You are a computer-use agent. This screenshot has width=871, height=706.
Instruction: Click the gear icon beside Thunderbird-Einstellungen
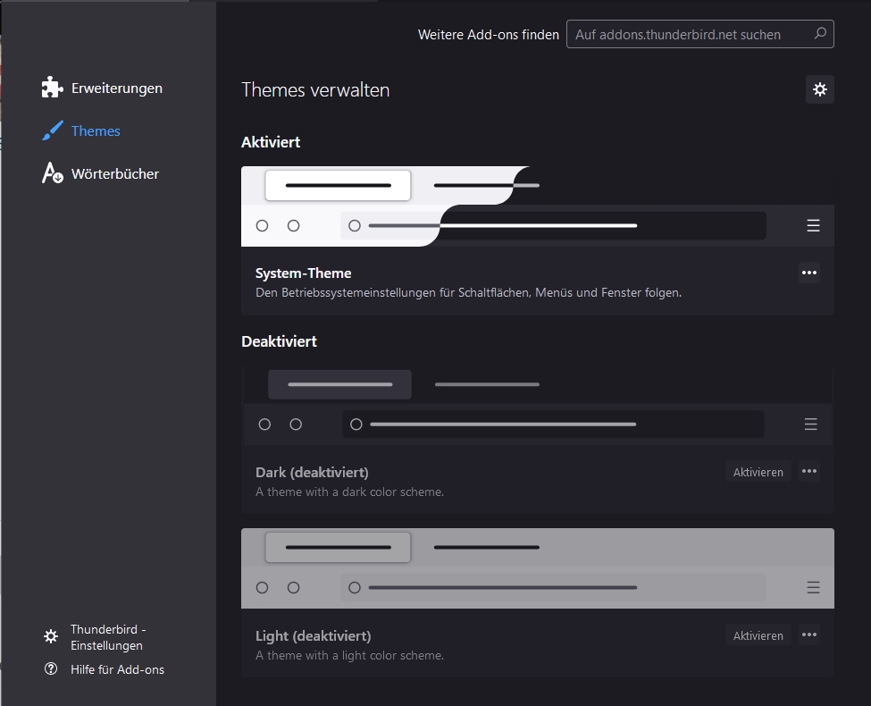(x=51, y=637)
